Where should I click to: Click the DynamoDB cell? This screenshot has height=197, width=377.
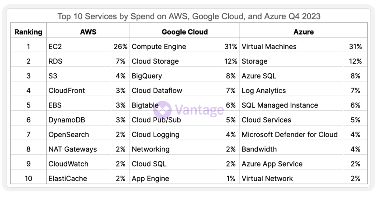(x=67, y=120)
